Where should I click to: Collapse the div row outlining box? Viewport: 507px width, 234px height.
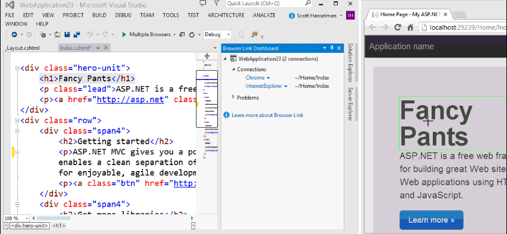[x=17, y=121]
